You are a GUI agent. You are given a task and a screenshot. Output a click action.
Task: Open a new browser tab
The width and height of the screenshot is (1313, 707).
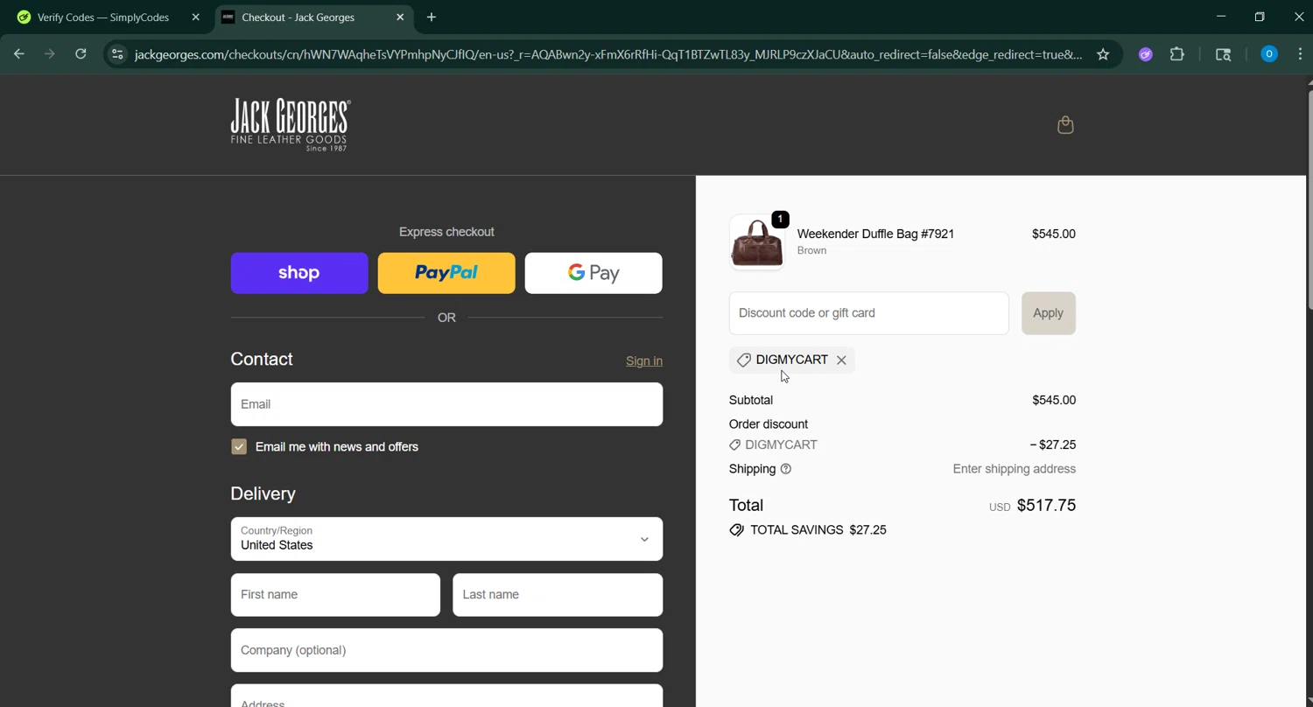pos(432,17)
